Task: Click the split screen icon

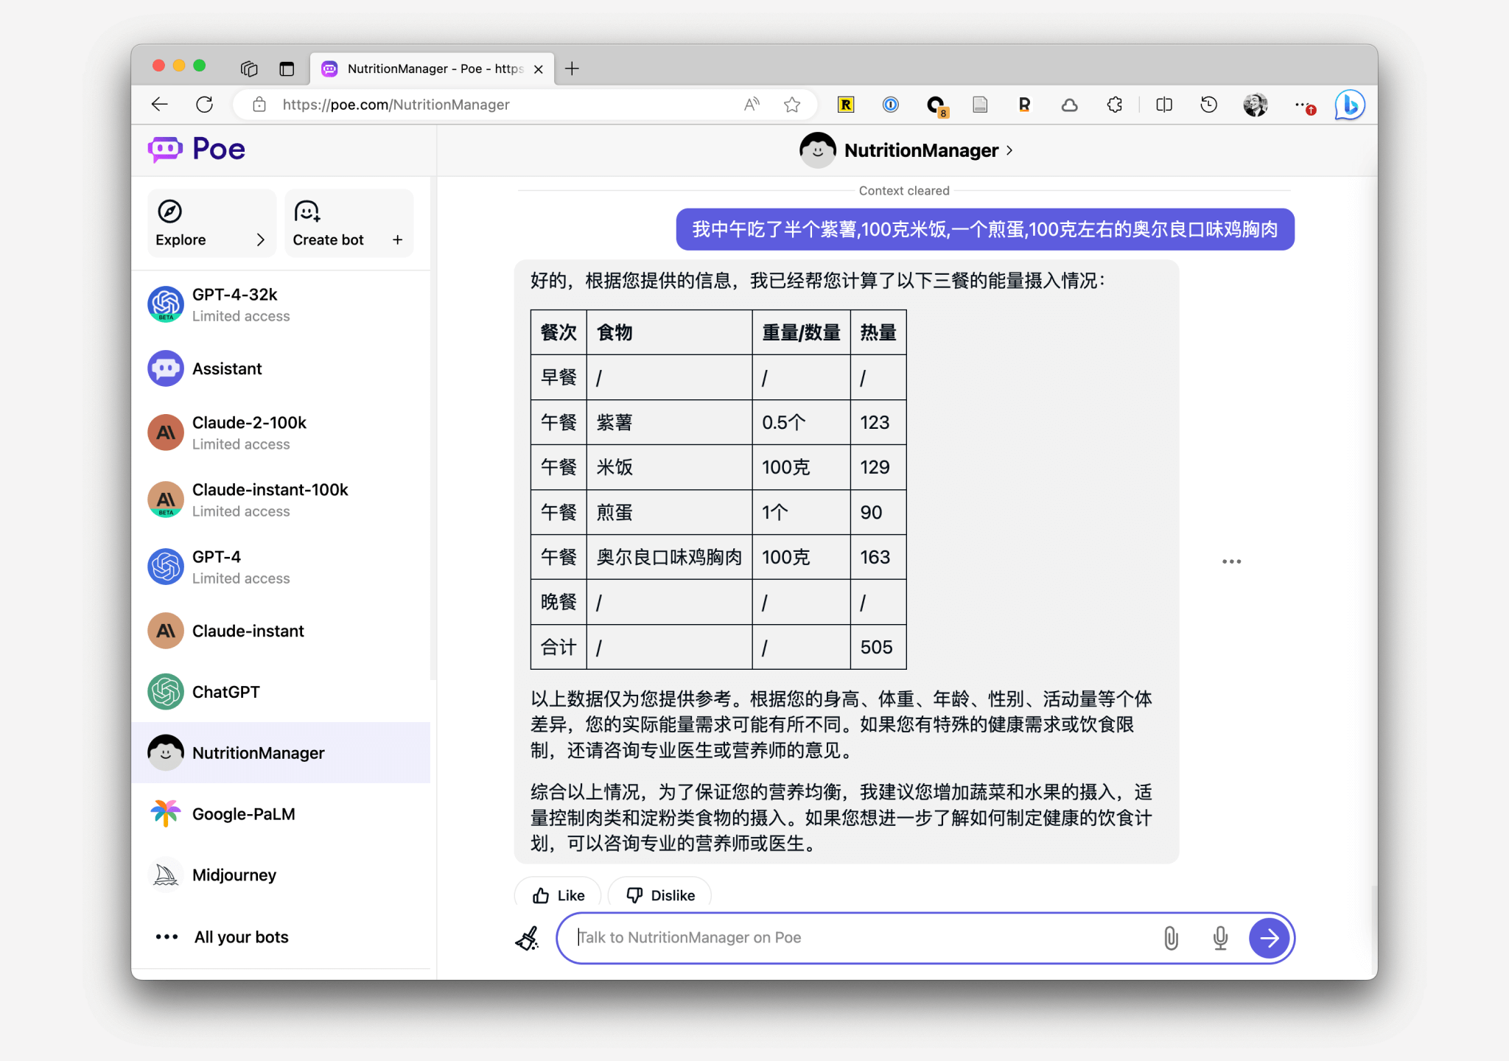Action: point(1164,105)
